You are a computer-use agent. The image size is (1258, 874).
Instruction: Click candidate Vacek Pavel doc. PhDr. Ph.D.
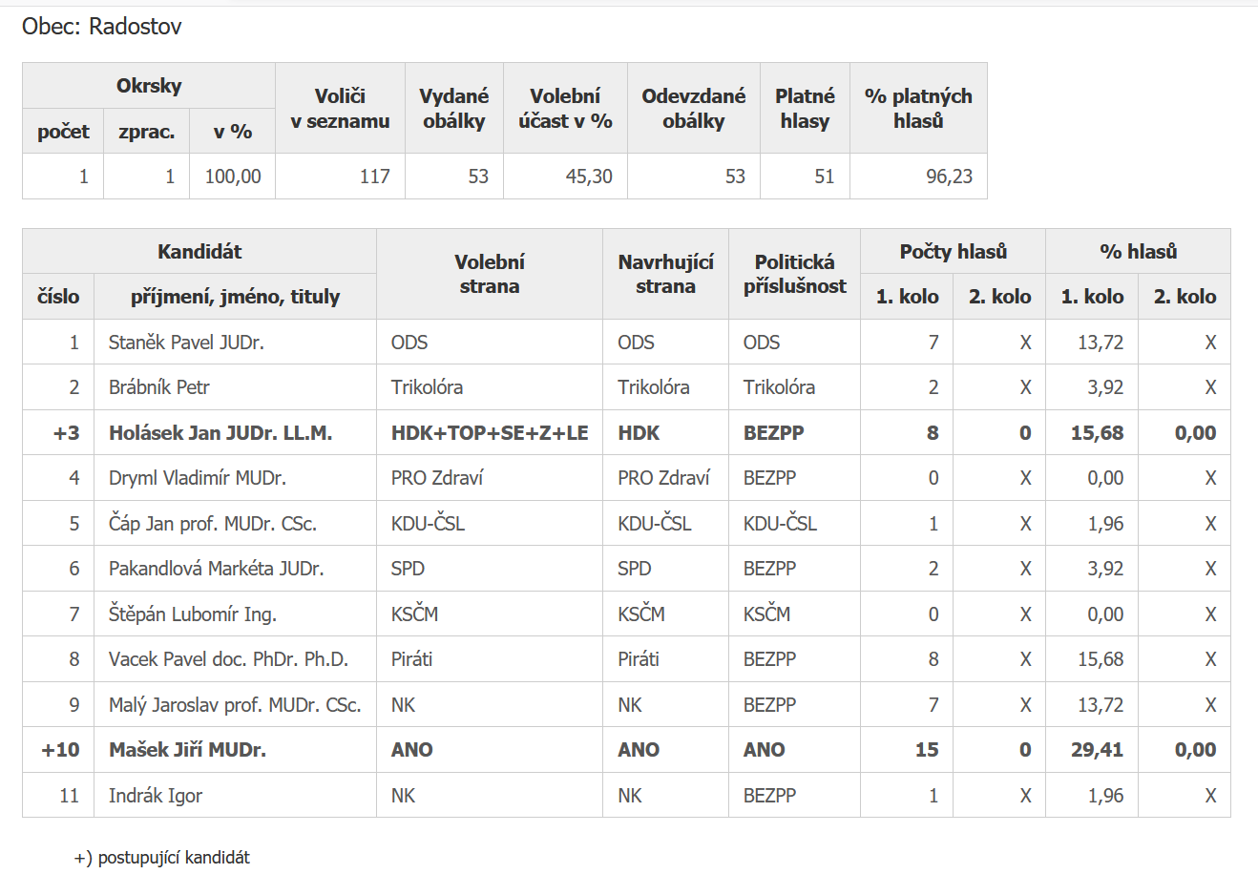[228, 659]
